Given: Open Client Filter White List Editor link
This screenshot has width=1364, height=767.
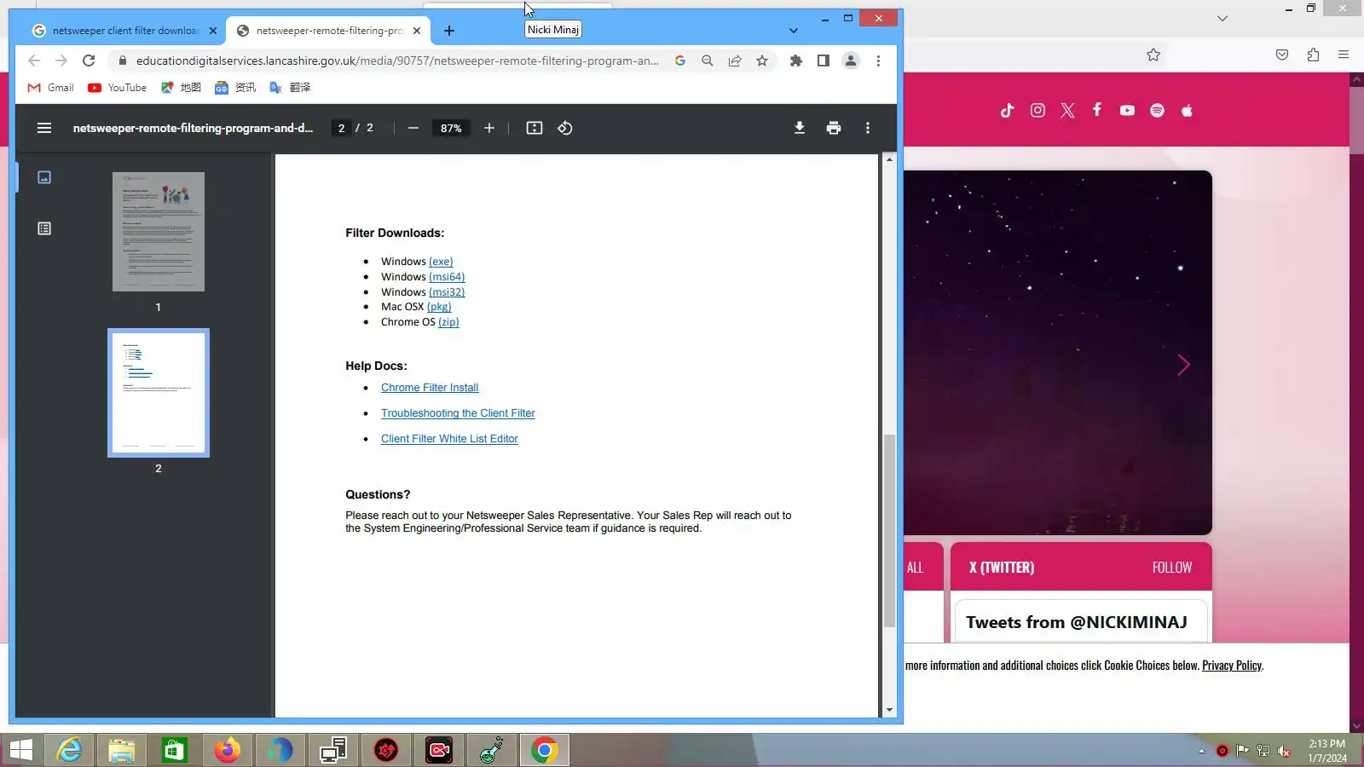Looking at the screenshot, I should 449,439.
